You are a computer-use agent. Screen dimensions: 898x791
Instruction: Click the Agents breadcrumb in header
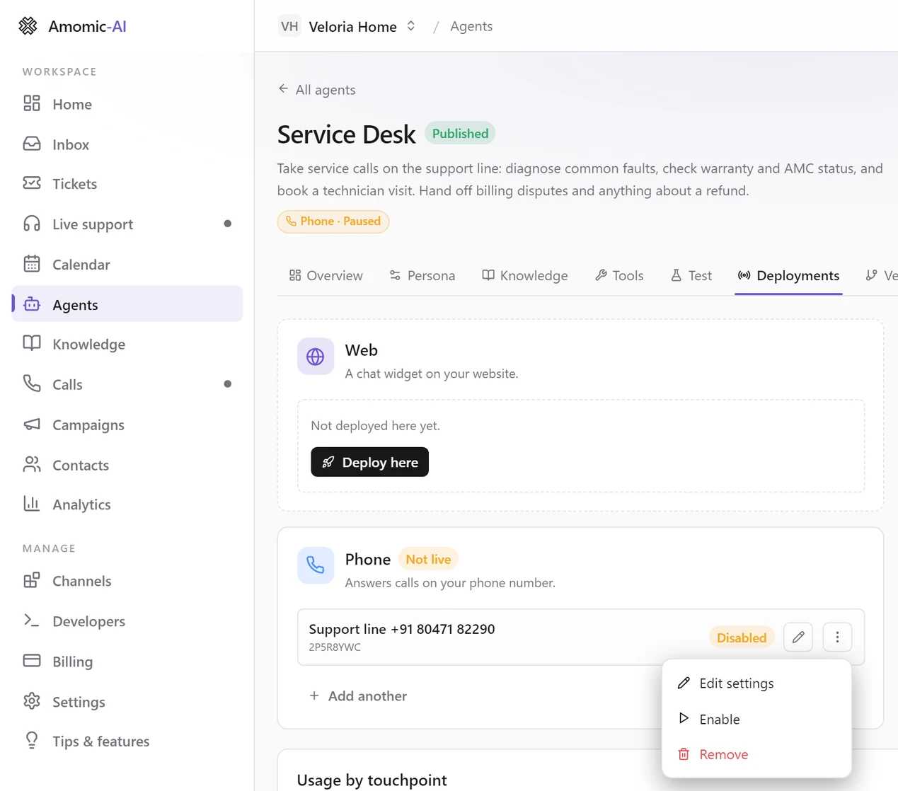[x=471, y=26]
